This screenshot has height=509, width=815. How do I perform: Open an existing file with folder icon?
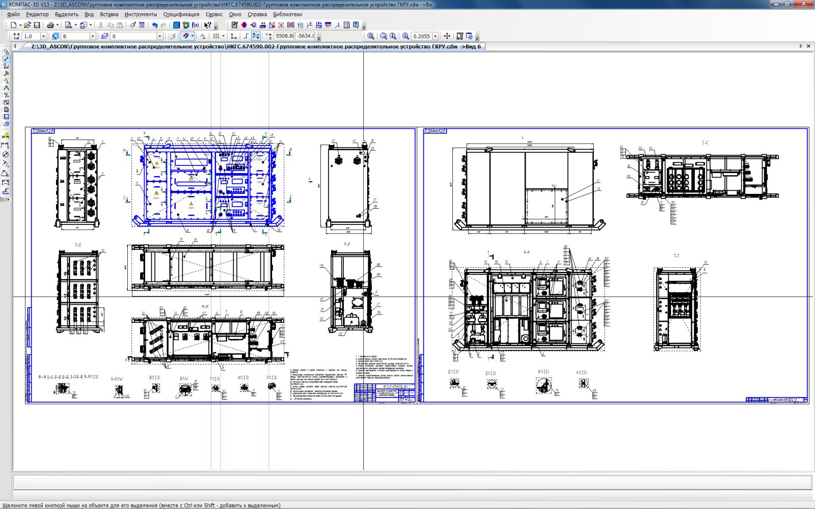click(28, 25)
